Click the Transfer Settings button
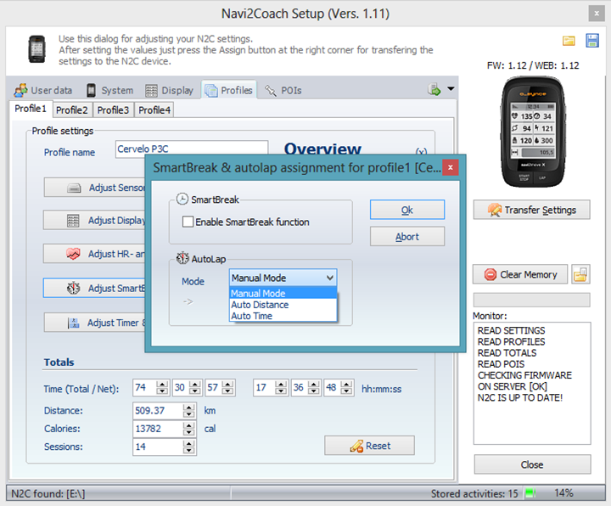This screenshot has width=611, height=506. point(532,210)
